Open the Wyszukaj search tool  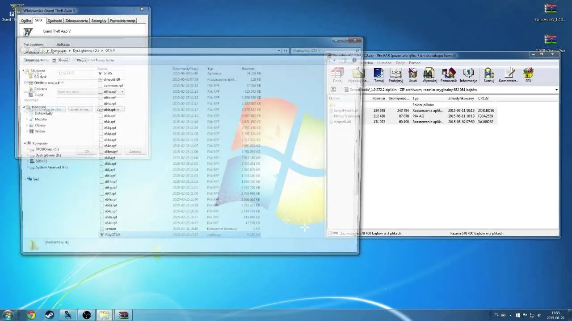[x=429, y=75]
